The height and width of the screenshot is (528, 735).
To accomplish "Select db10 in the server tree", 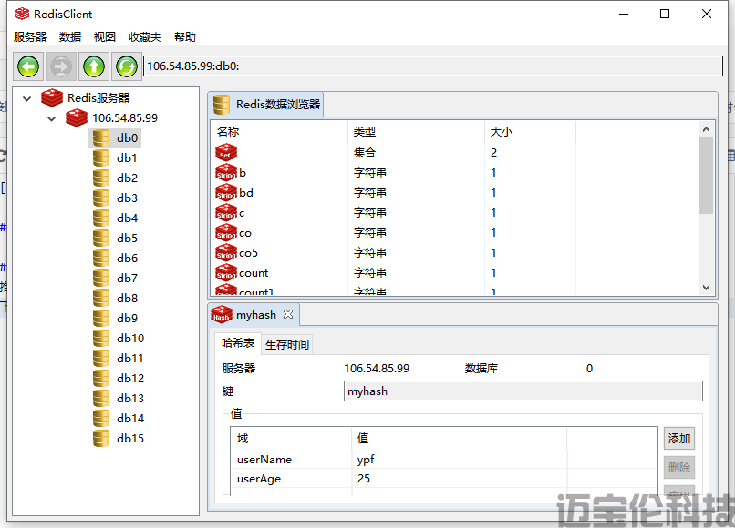I will 130,339.
